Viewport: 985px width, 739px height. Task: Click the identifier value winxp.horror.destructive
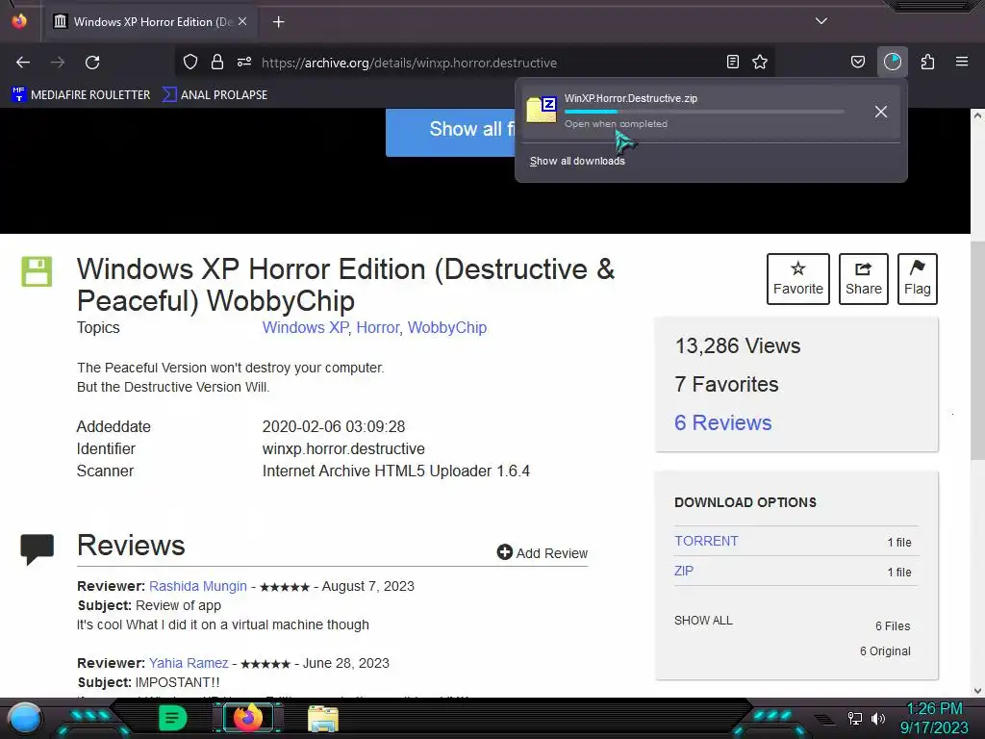click(x=343, y=448)
